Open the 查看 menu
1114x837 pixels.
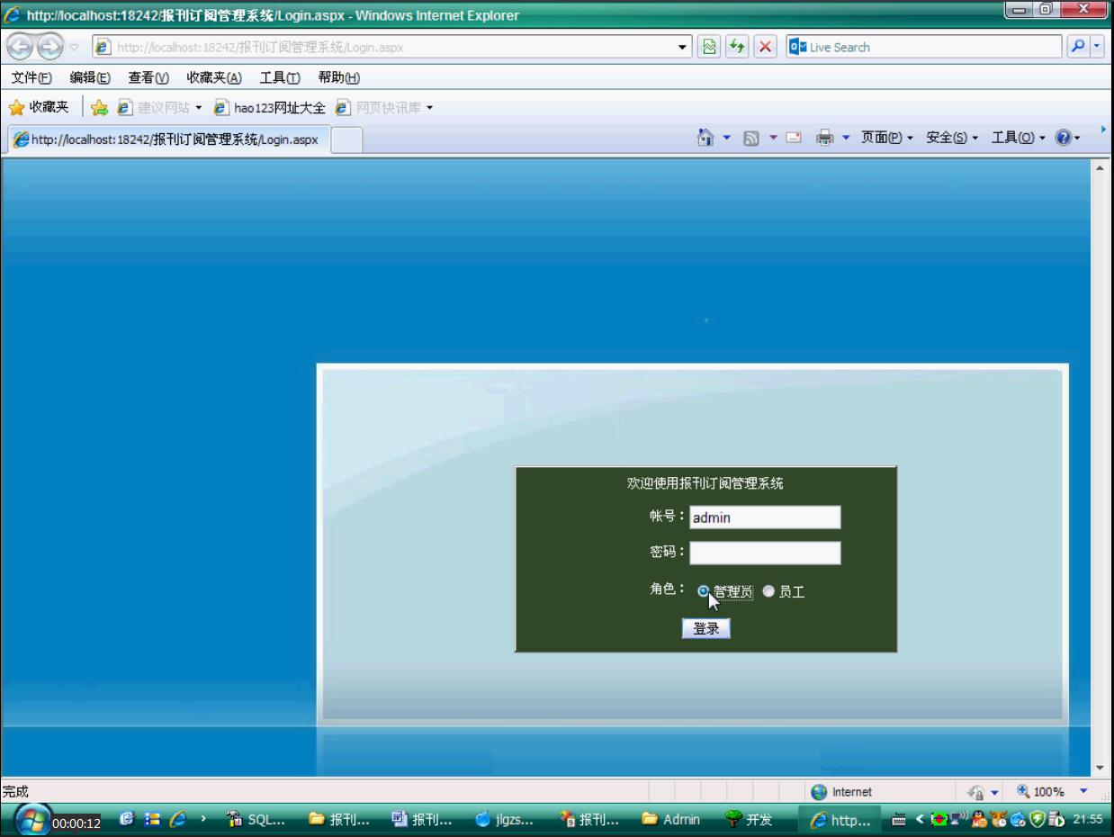(148, 78)
